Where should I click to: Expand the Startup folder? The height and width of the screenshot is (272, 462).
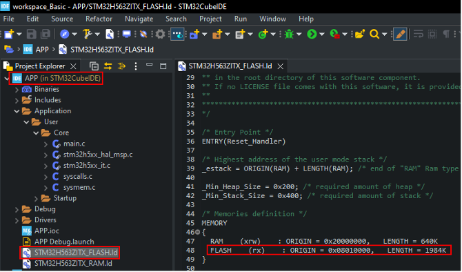pos(36,199)
